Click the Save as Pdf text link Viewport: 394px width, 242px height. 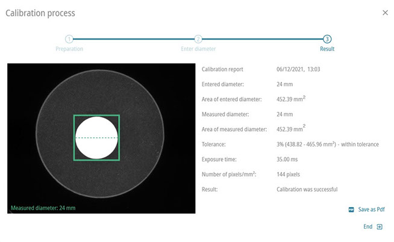coord(371,209)
